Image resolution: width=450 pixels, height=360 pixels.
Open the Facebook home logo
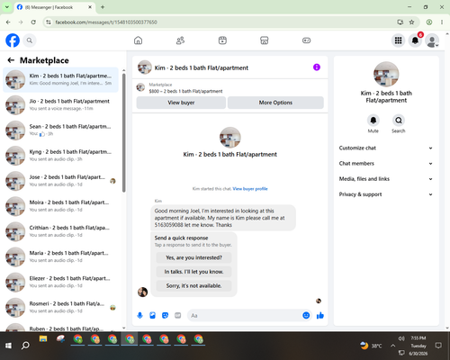click(x=13, y=40)
